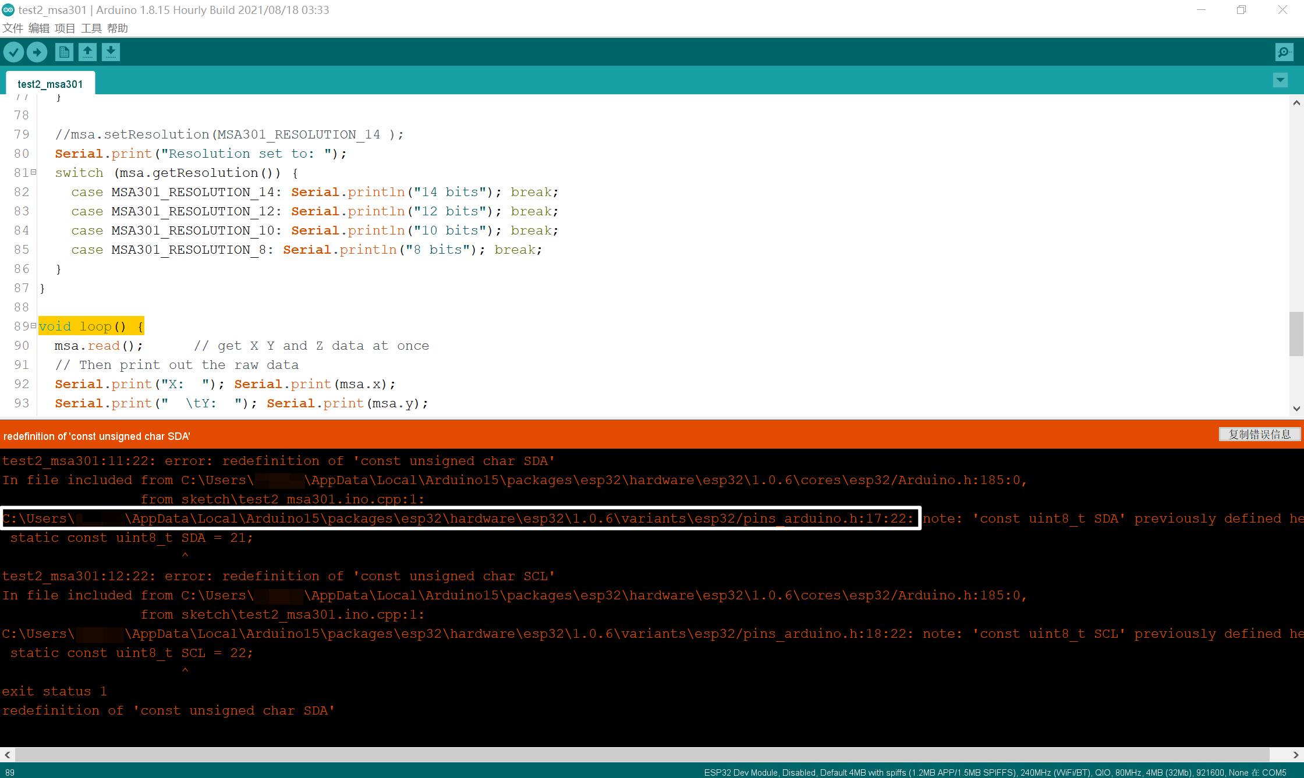Click console horizontal scrollbar left arrow
This screenshot has height=778, width=1304.
(x=7, y=755)
